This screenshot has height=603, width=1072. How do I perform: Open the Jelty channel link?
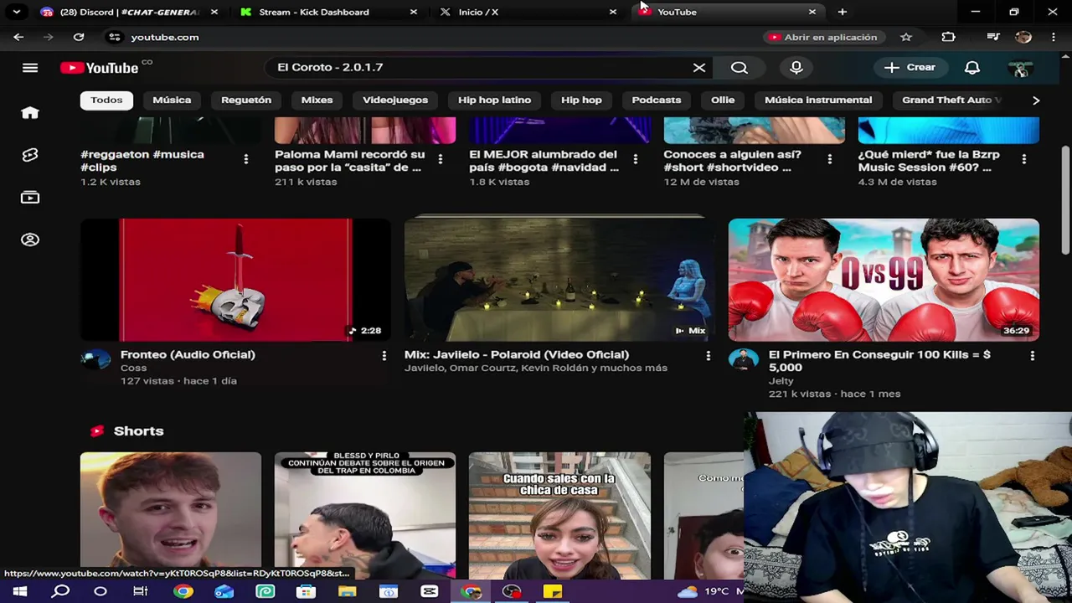[781, 380]
